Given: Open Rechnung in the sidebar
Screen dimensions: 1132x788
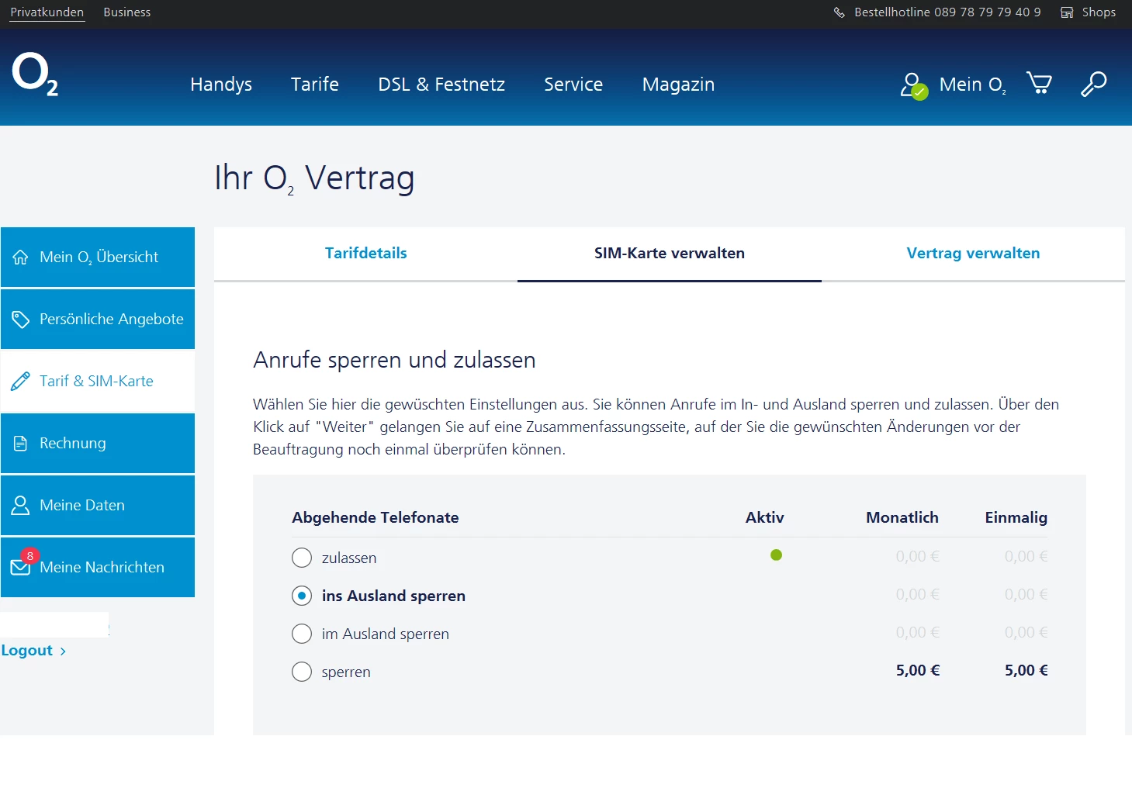Looking at the screenshot, I should (98, 444).
